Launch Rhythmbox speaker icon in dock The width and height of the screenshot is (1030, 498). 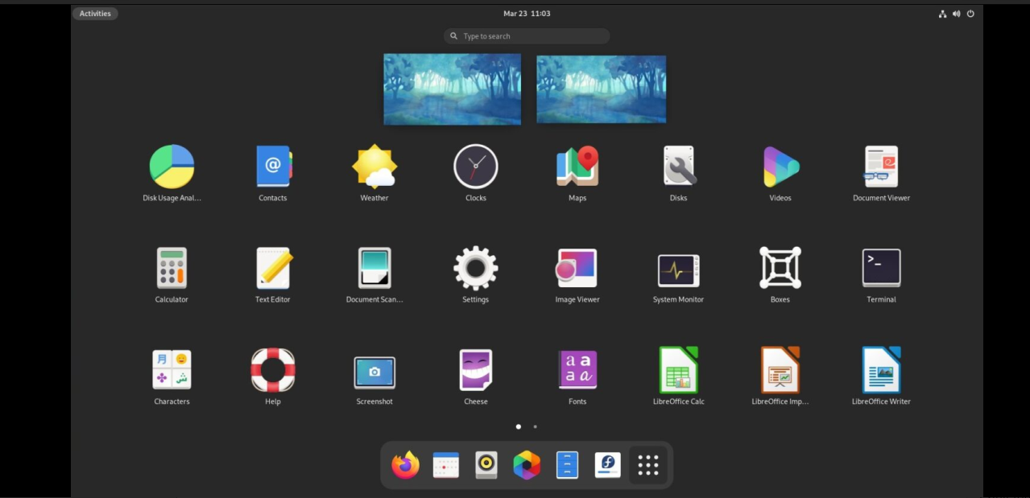pyautogui.click(x=486, y=465)
